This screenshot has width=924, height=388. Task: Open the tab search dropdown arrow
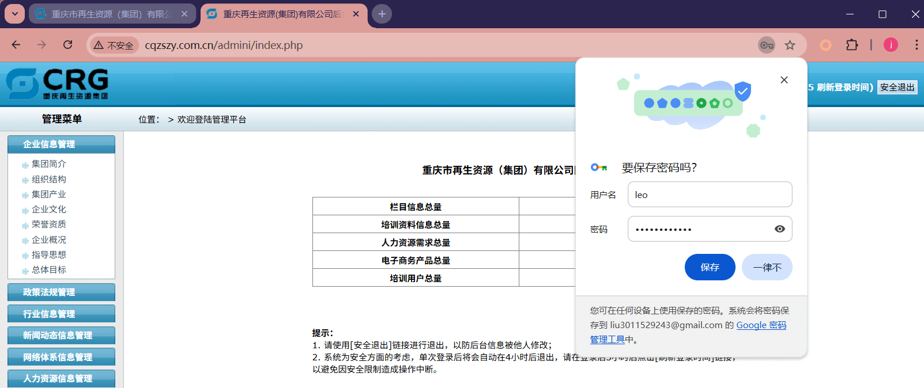(x=15, y=14)
